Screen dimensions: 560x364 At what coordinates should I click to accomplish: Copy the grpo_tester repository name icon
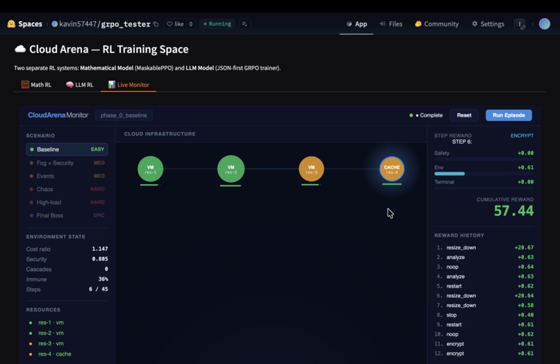coord(156,24)
